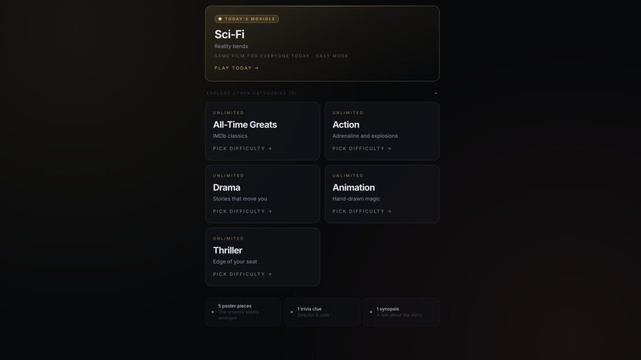
Task: Click arrow icon on Action card
Action: point(389,148)
